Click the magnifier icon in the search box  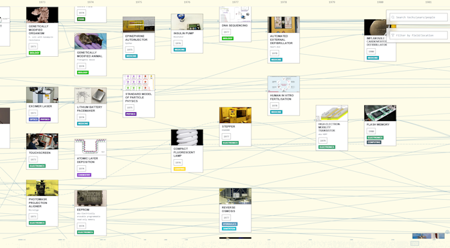(x=392, y=17)
